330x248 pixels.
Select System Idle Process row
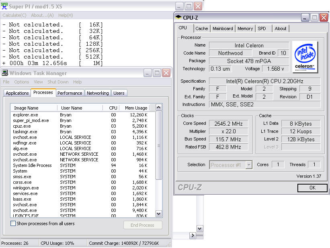tap(83, 165)
